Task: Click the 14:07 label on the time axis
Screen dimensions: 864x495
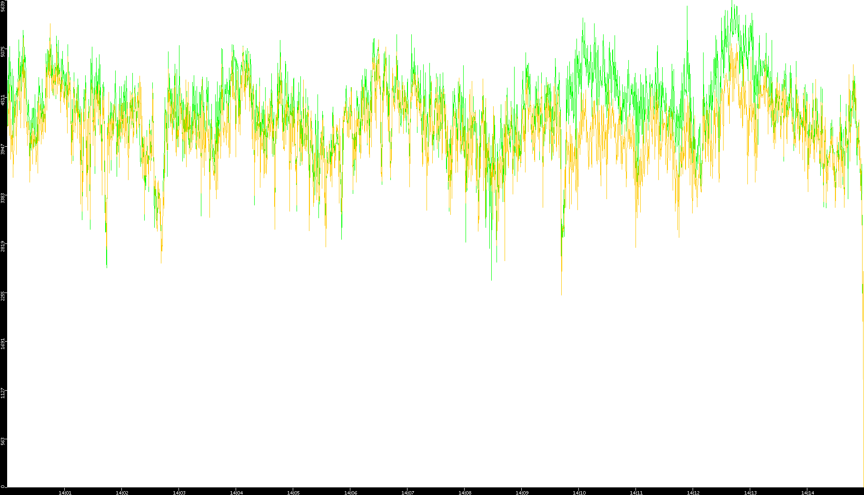Action: (407, 493)
